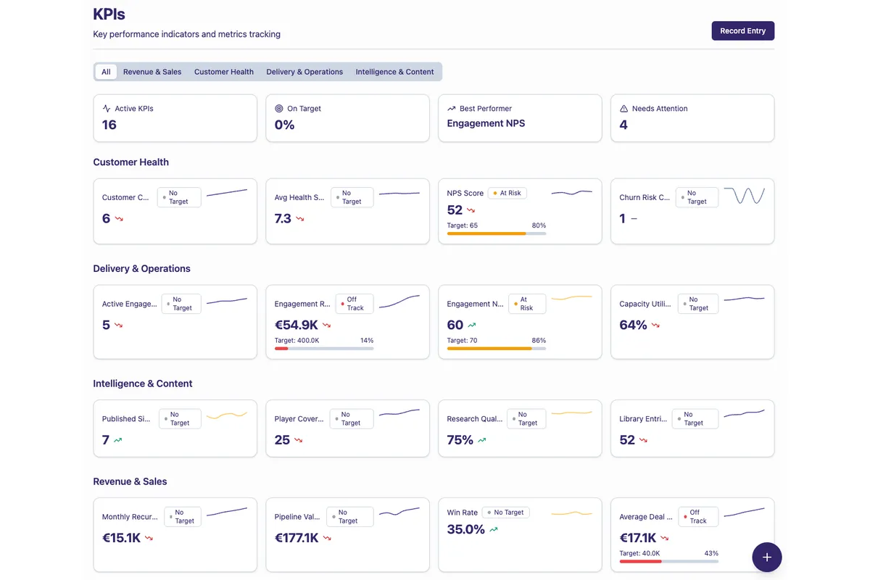Select the Customer Health filter tab
Image resolution: width=870 pixels, height=580 pixels.
223,72
